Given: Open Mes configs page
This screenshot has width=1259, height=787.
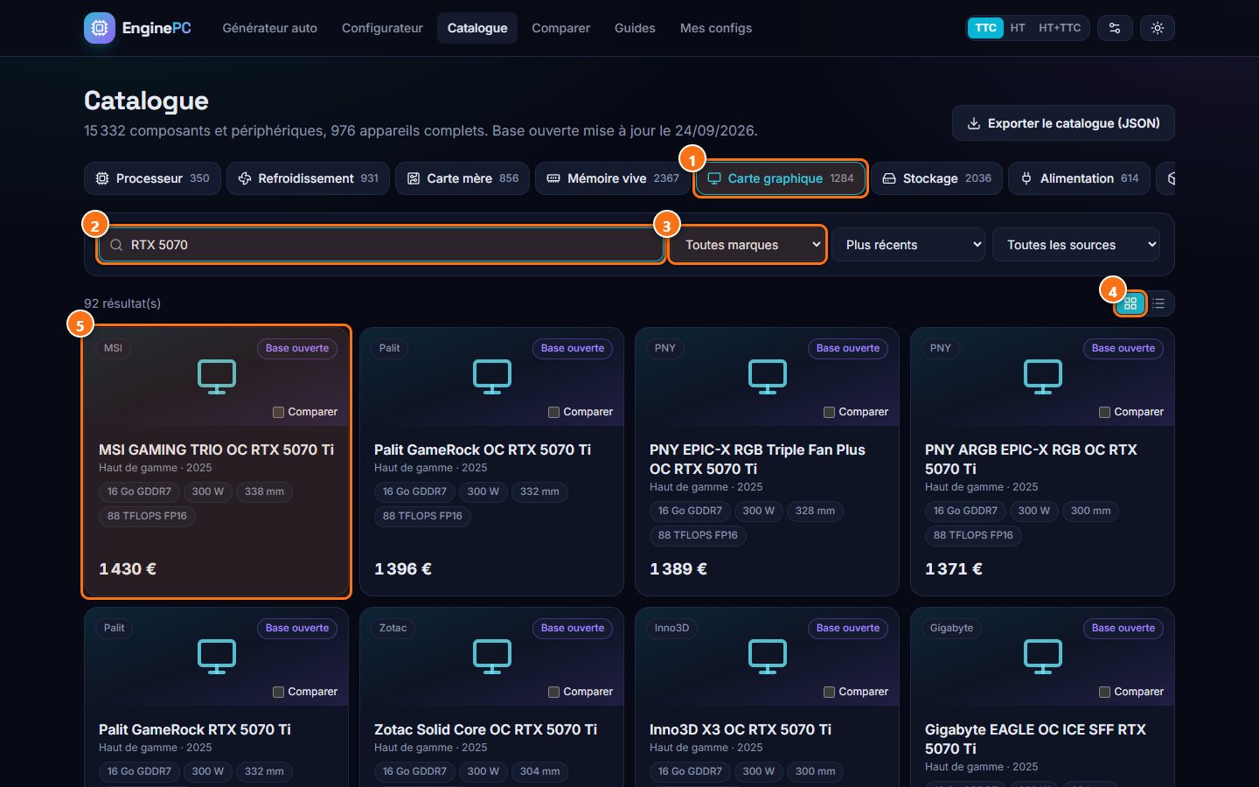Looking at the screenshot, I should pos(716,28).
